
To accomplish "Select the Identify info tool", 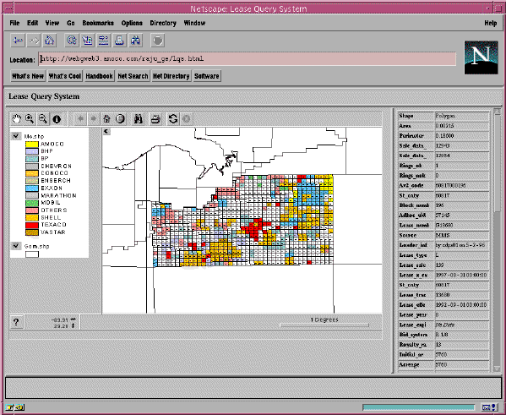I will 57,119.
